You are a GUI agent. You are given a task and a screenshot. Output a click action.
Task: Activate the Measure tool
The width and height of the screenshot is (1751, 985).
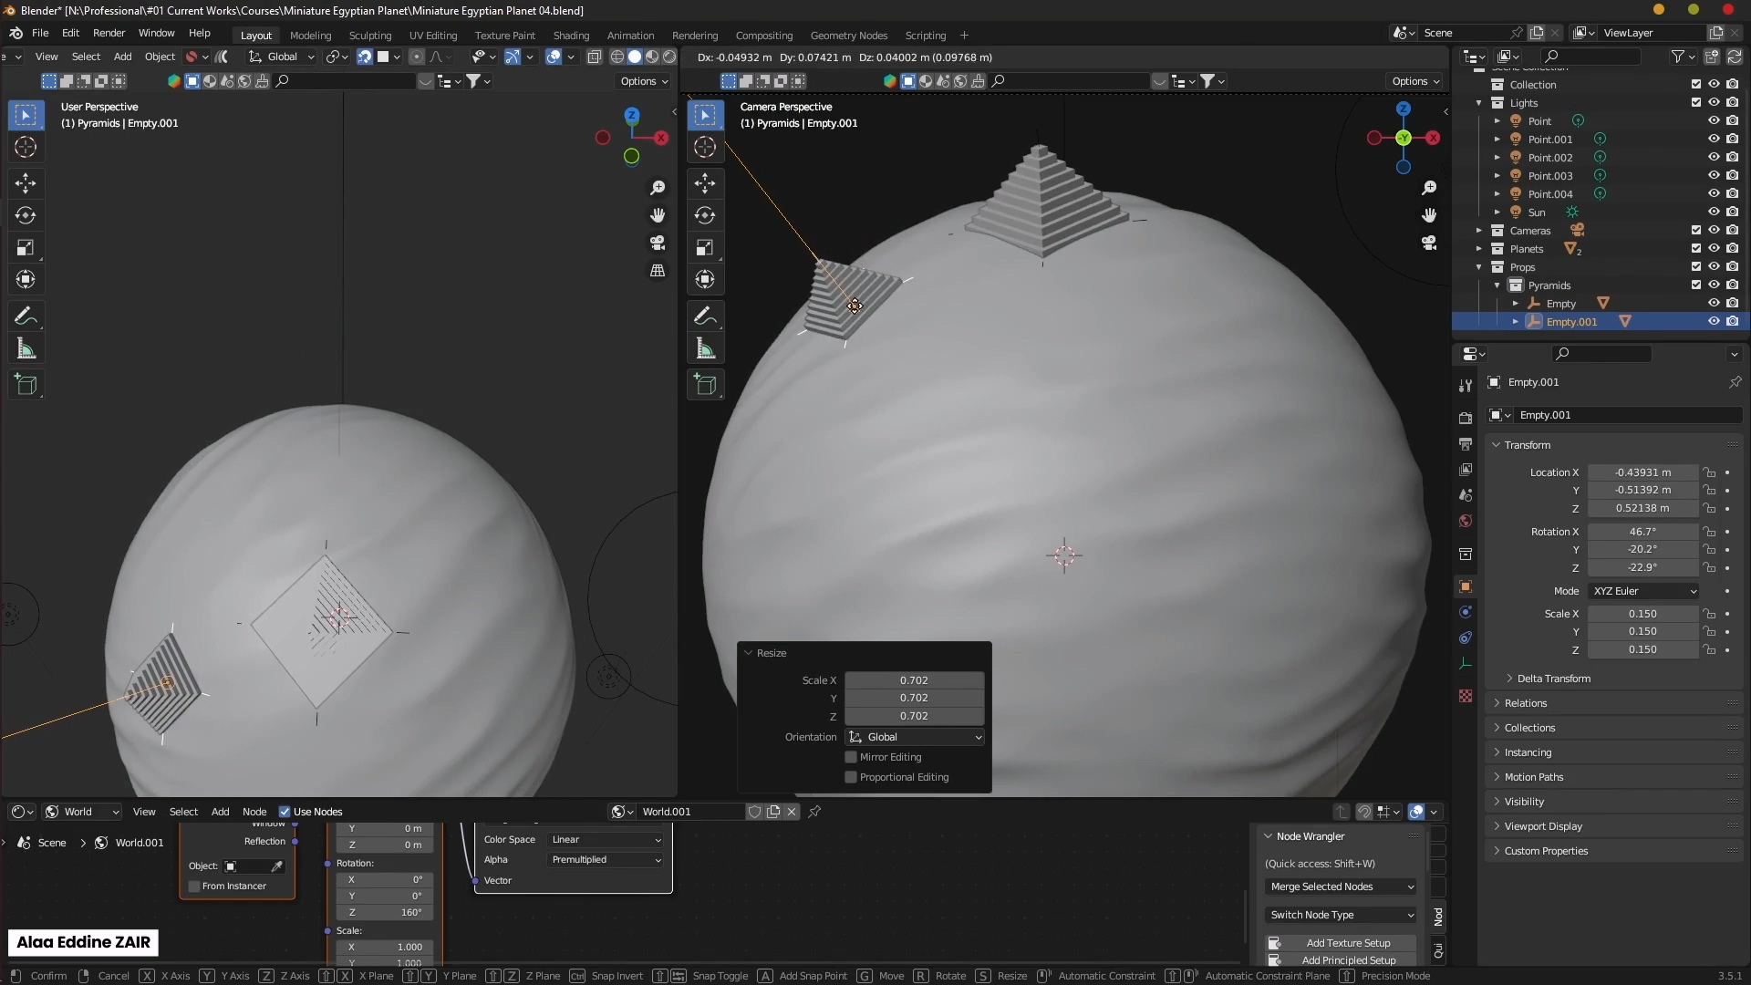pos(26,347)
